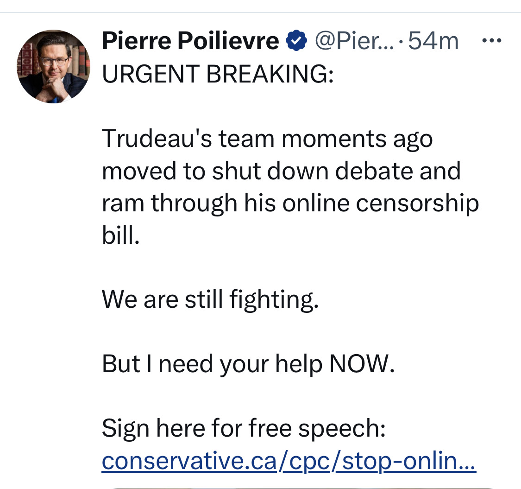This screenshot has height=489, width=521.
Task: Click the phrase "ram through"
Action: [169, 203]
